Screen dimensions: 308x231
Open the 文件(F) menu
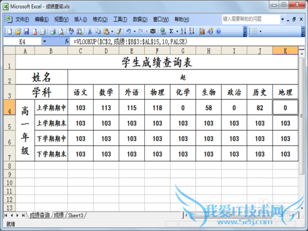click(22, 20)
